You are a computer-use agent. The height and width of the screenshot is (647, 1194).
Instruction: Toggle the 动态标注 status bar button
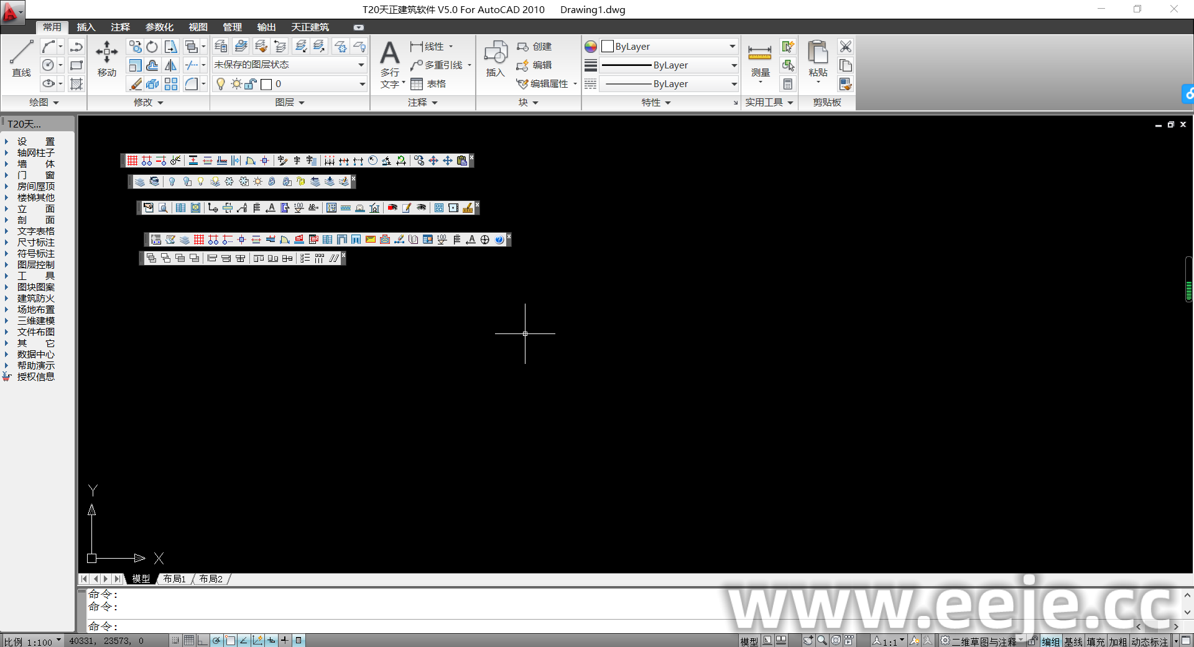click(x=1149, y=641)
